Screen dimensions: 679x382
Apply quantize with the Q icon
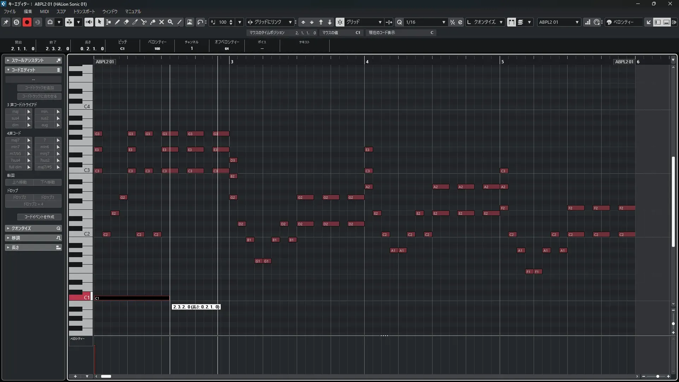tap(399, 22)
